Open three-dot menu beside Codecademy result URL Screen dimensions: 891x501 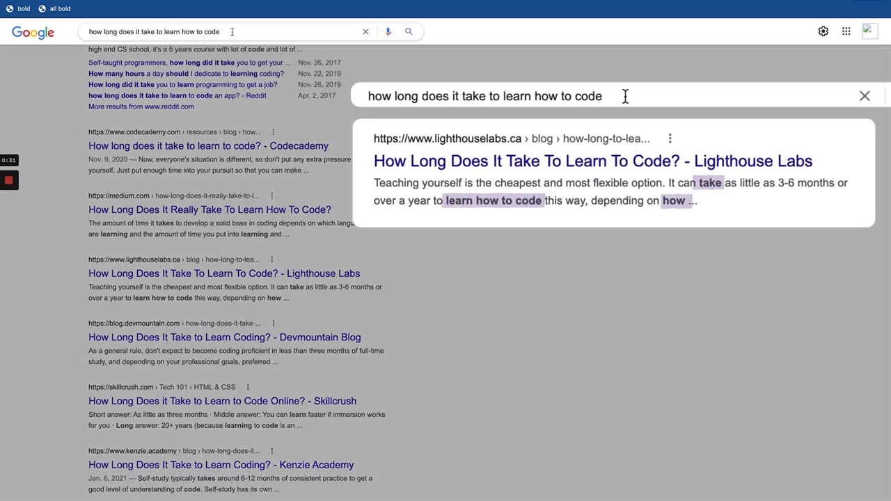[x=273, y=132]
